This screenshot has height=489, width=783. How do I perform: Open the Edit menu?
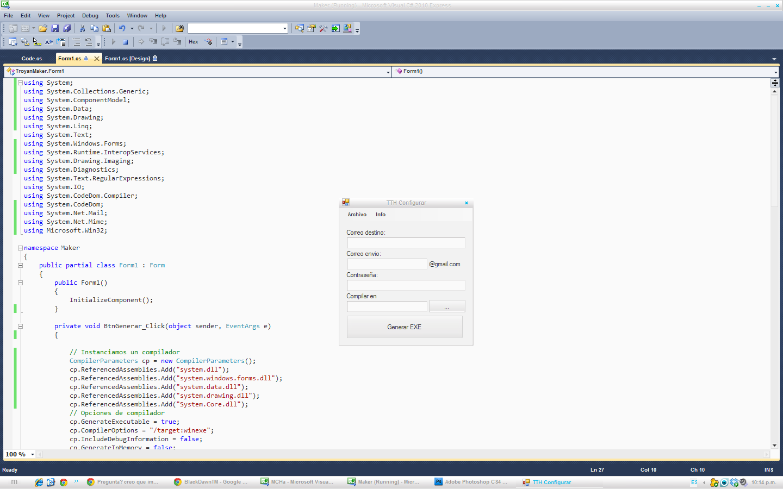26,16
